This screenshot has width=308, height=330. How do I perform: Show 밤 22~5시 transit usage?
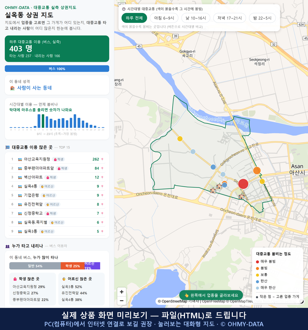pos(262,18)
